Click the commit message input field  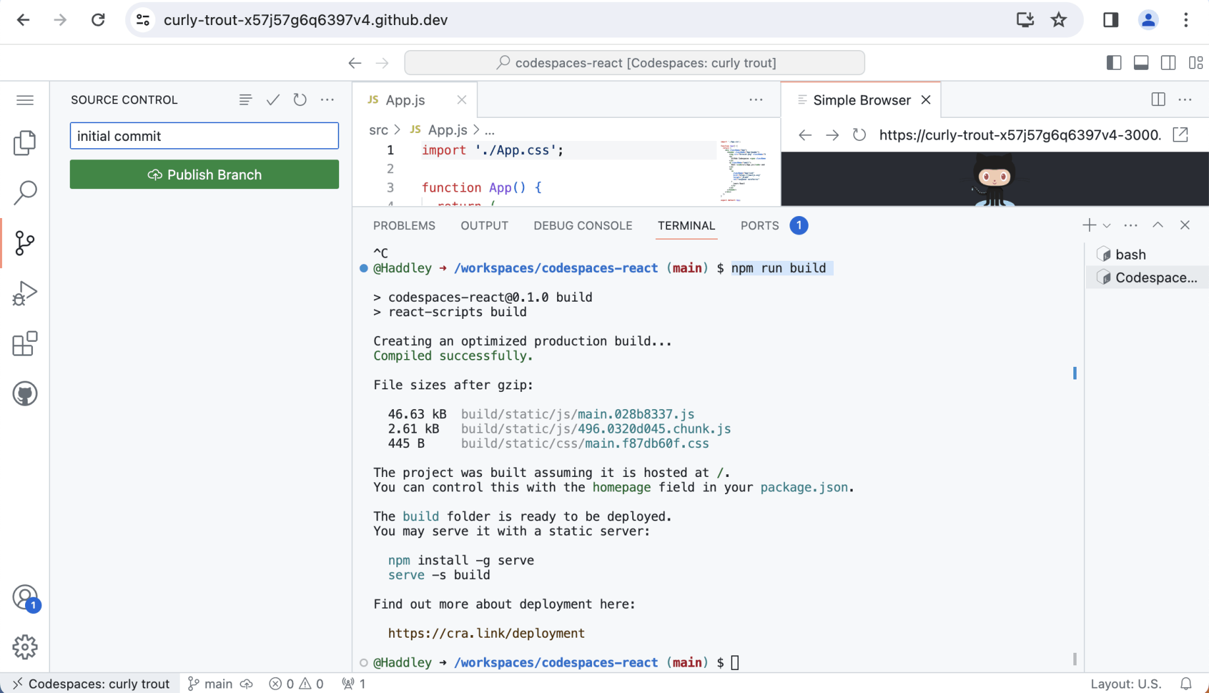(204, 136)
